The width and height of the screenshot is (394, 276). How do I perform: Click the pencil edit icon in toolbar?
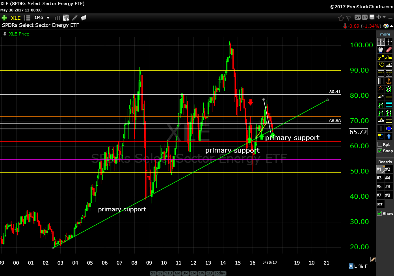tap(75, 18)
